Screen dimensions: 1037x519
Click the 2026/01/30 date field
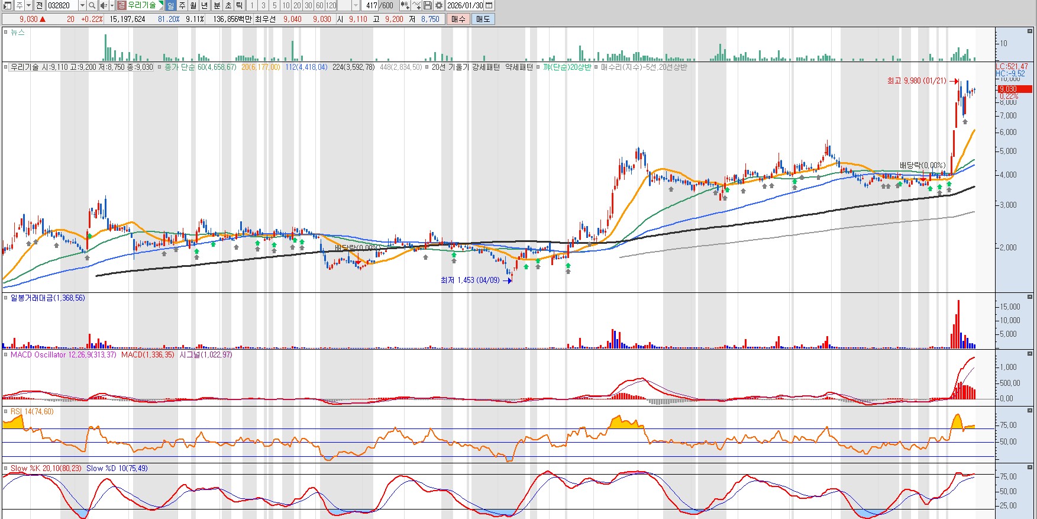click(465, 5)
